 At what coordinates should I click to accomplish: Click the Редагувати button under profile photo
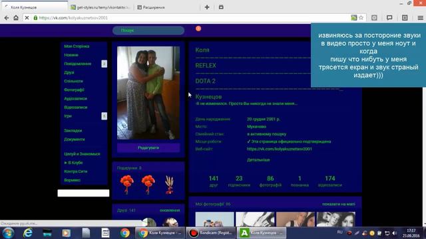(x=148, y=147)
